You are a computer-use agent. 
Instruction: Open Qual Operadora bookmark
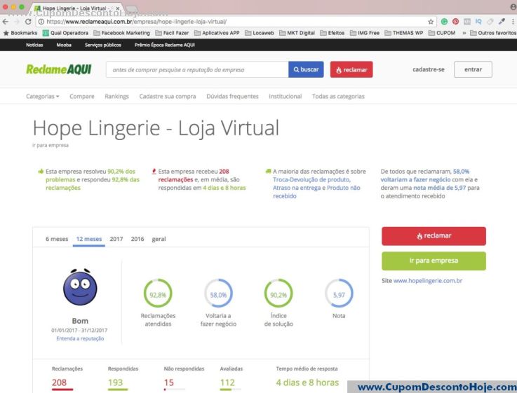tap(66, 33)
